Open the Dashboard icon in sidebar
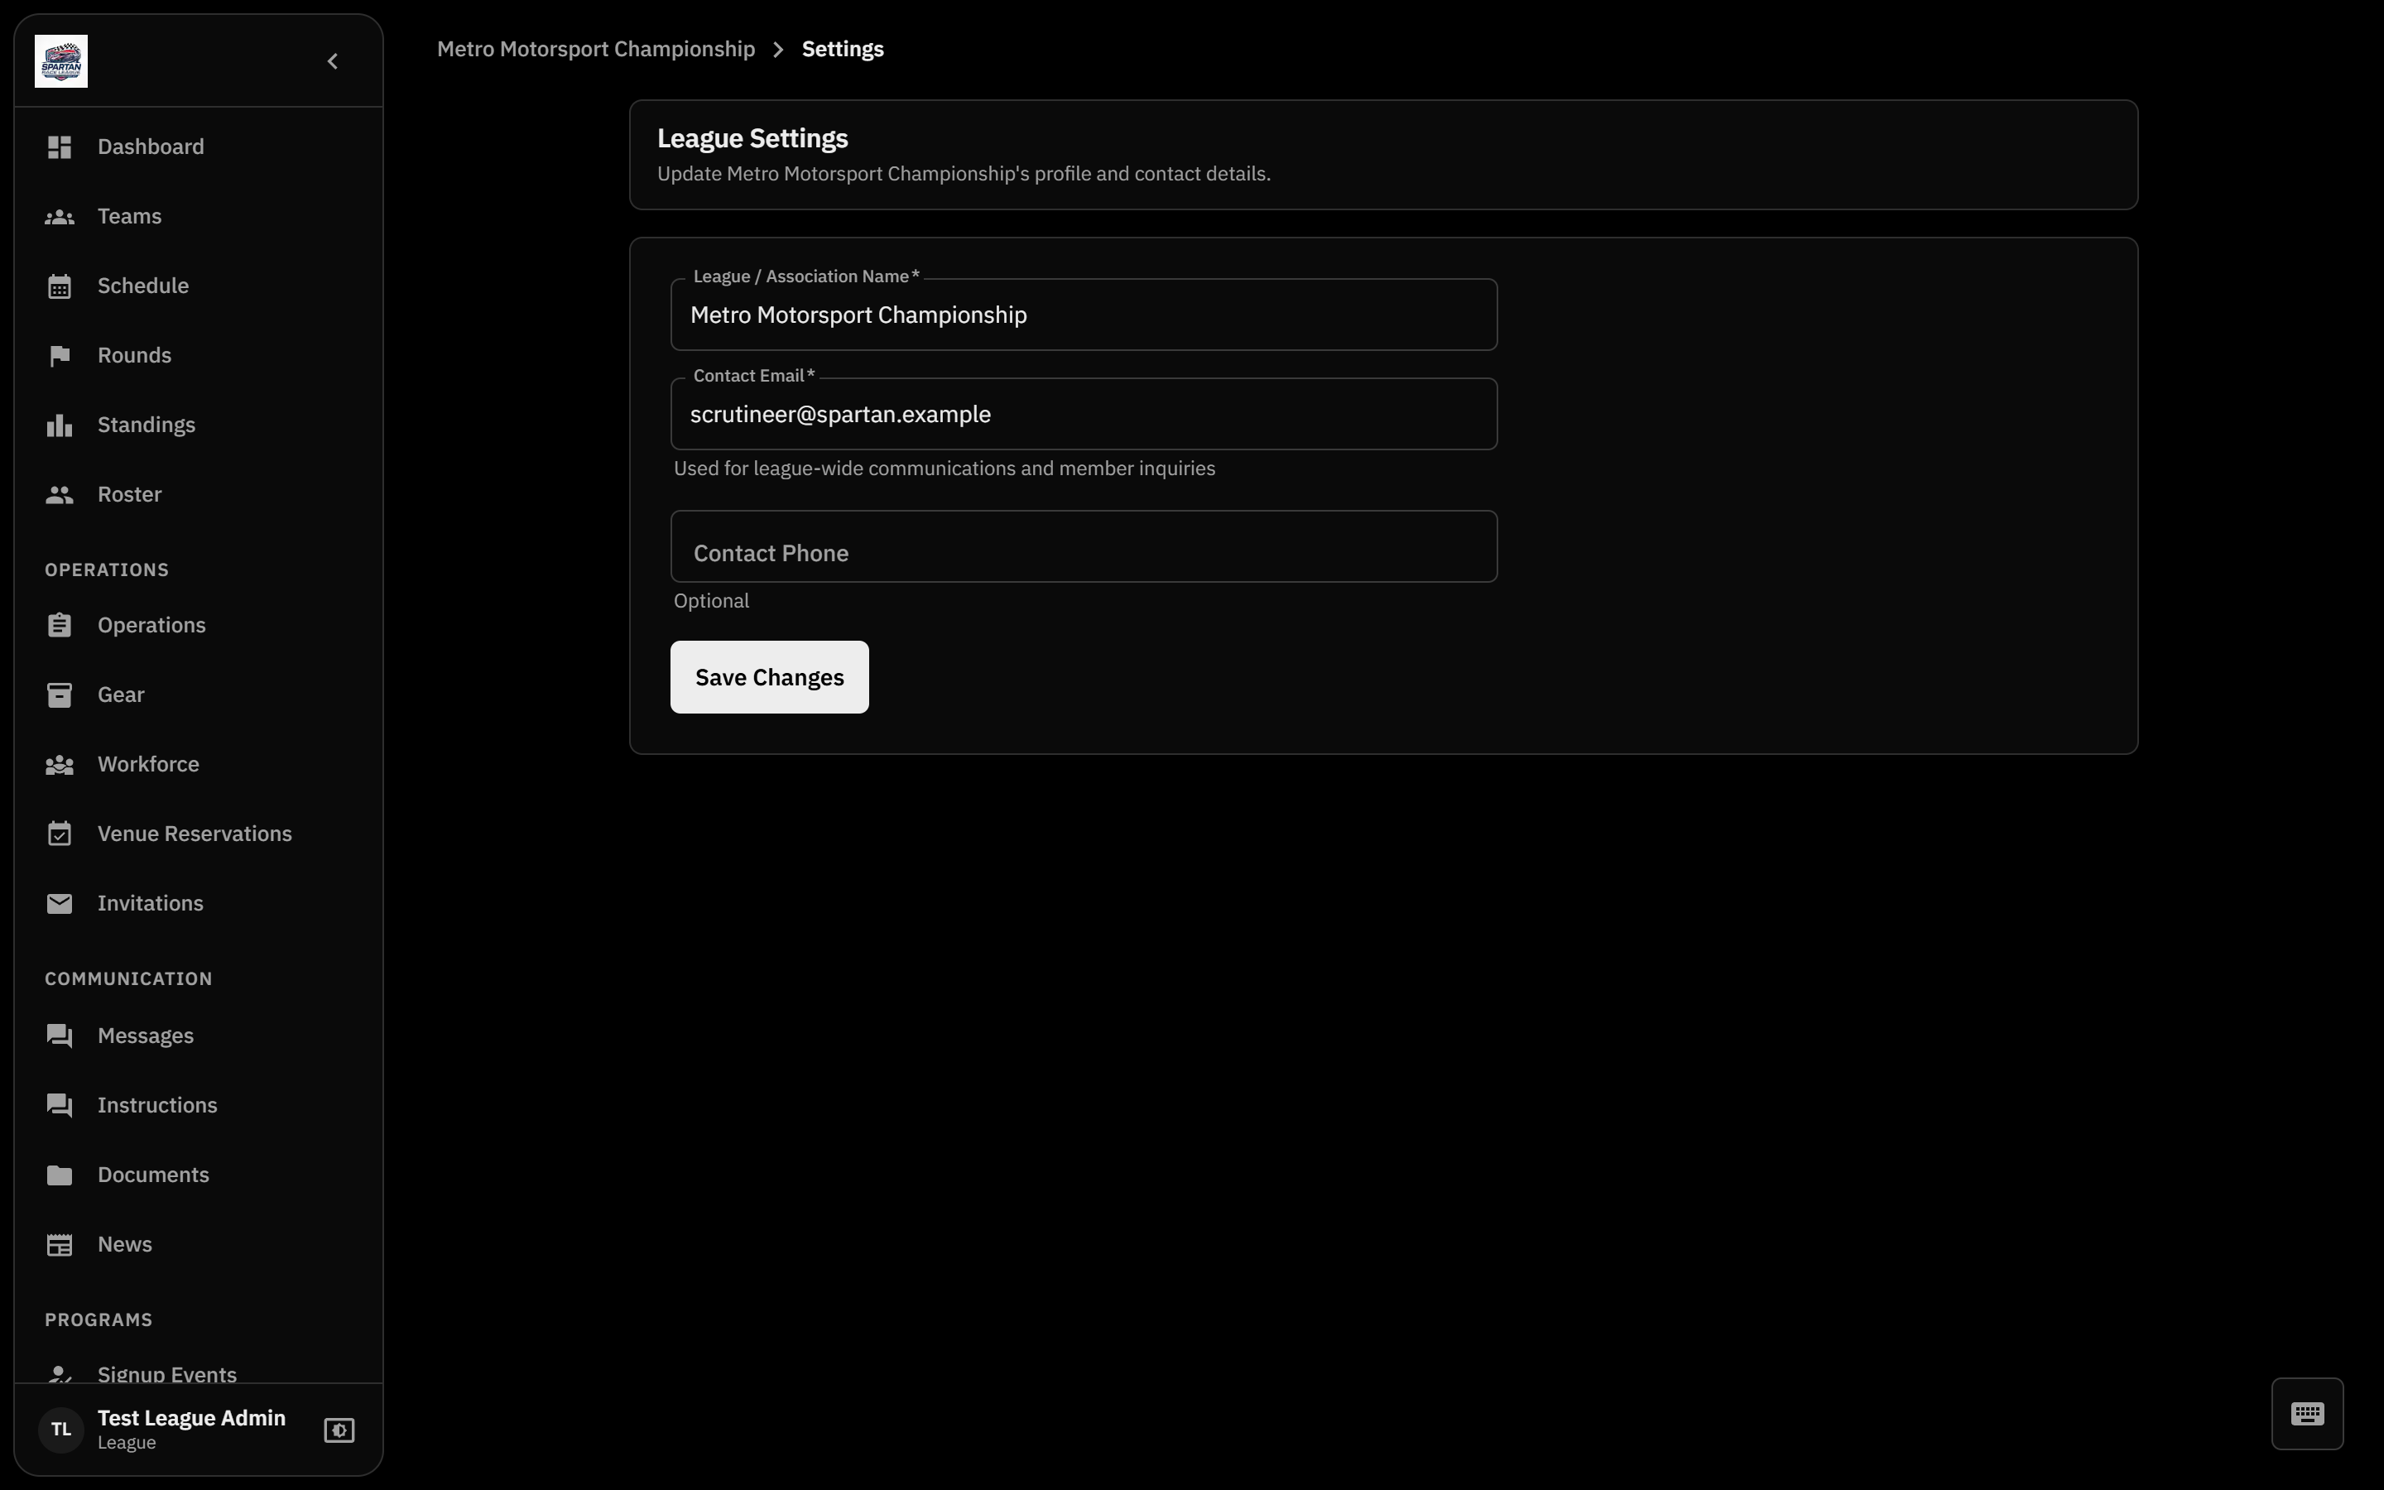2384x1490 pixels. 59,147
